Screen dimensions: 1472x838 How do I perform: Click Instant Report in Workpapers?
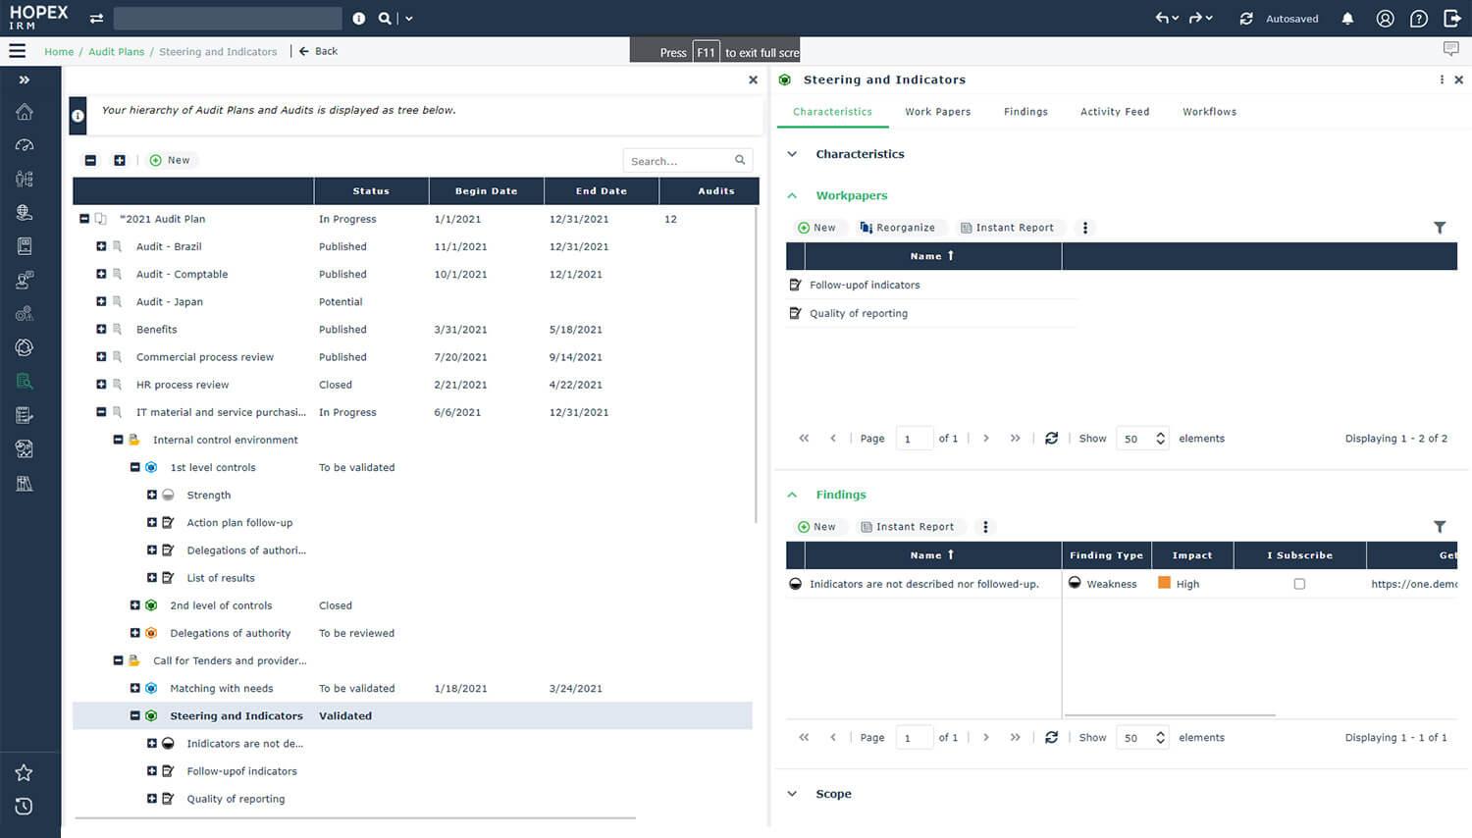pyautogui.click(x=1007, y=228)
